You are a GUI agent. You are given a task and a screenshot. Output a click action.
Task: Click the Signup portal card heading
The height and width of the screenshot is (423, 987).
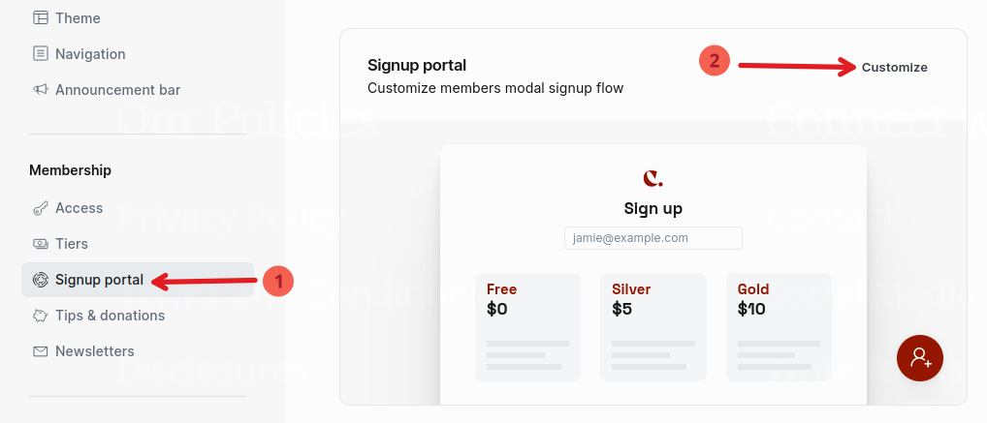417,66
